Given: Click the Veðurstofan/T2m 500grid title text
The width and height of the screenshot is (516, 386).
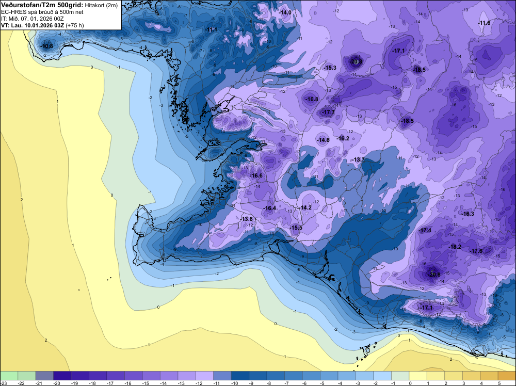Looking at the screenshot, I should [x=42, y=5].
